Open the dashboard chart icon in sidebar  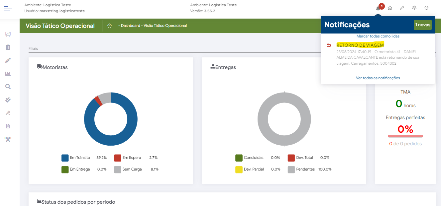click(8, 34)
